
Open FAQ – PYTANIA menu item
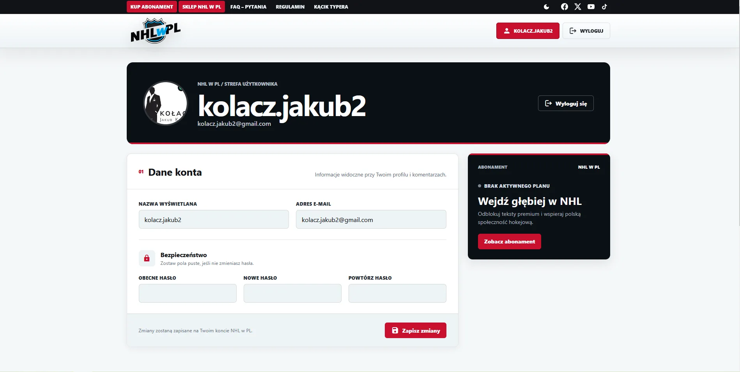click(x=248, y=7)
